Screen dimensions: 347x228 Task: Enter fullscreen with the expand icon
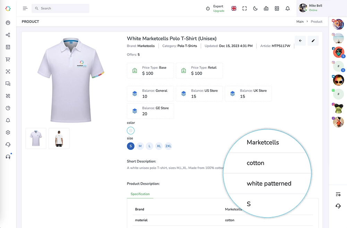click(x=245, y=9)
